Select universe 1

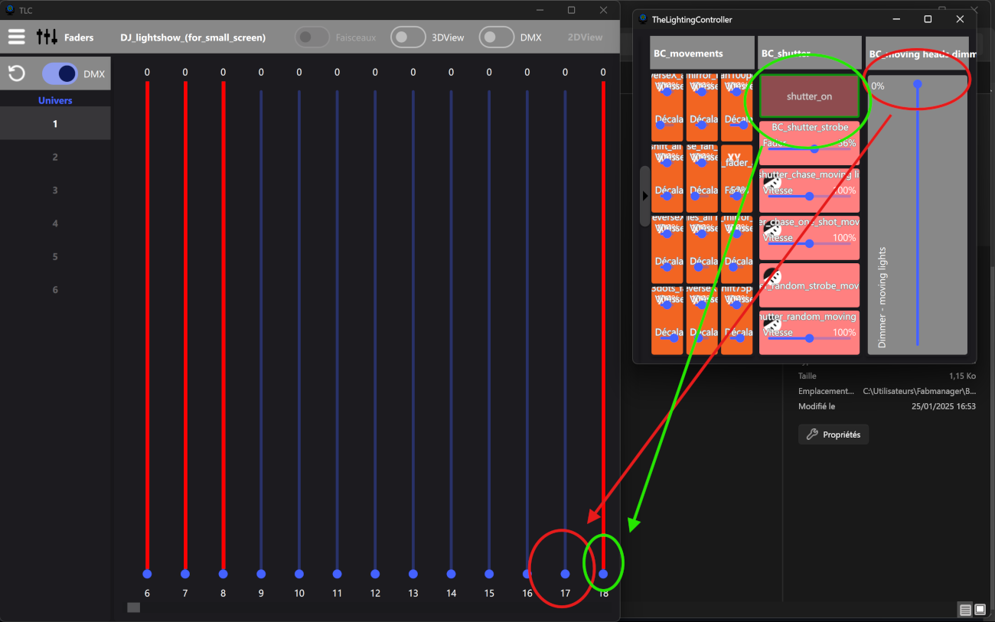pos(55,124)
